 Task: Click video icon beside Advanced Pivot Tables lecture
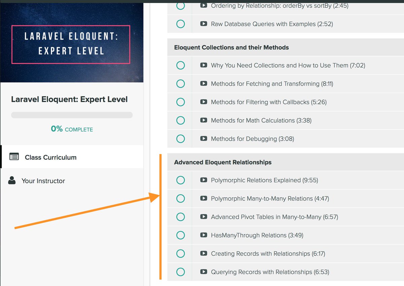coord(203,217)
